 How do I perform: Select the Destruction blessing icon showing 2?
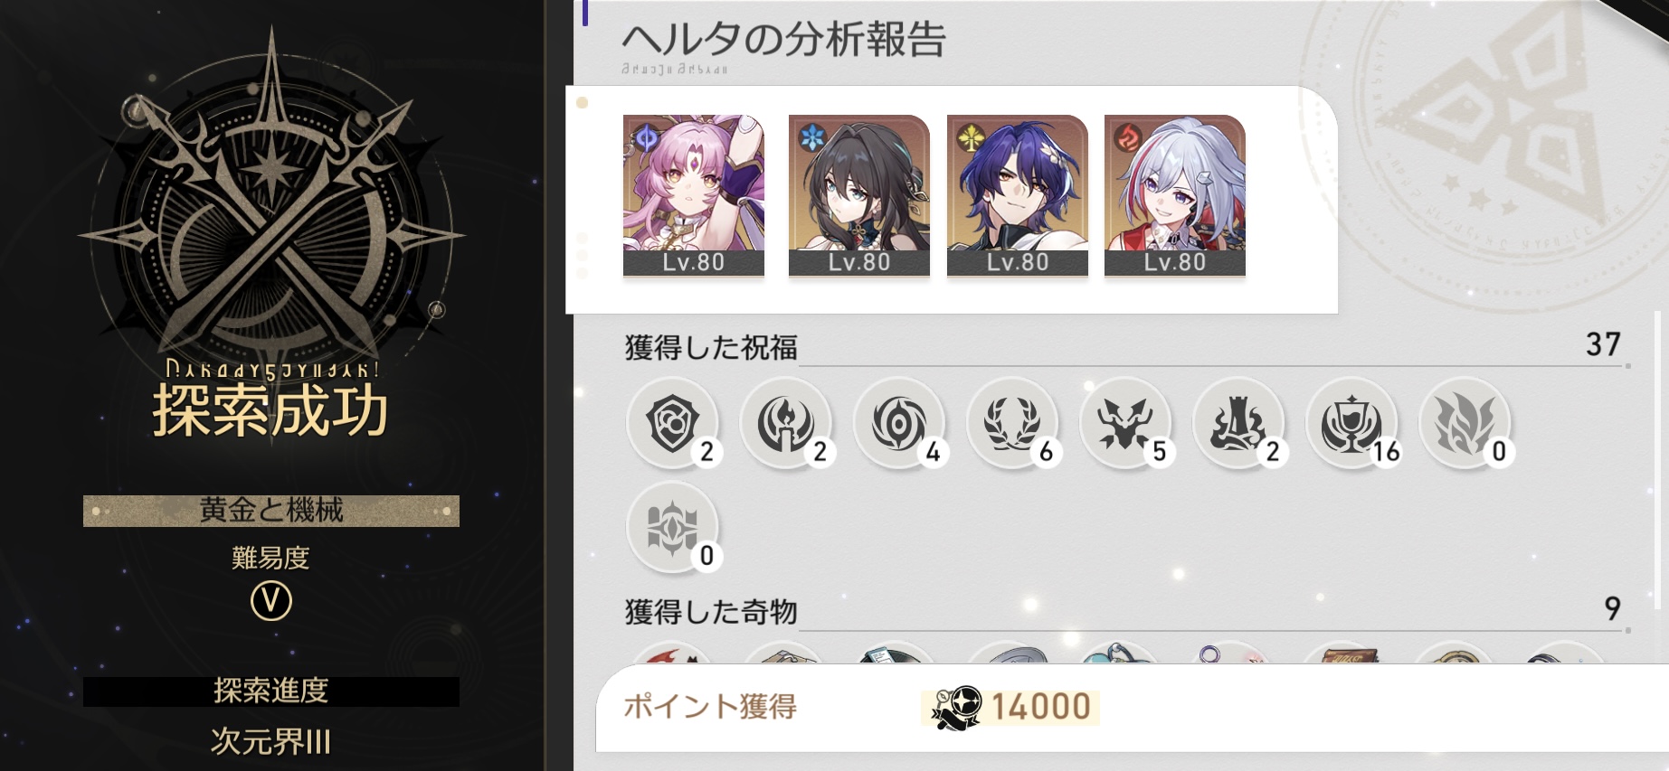point(1238,422)
